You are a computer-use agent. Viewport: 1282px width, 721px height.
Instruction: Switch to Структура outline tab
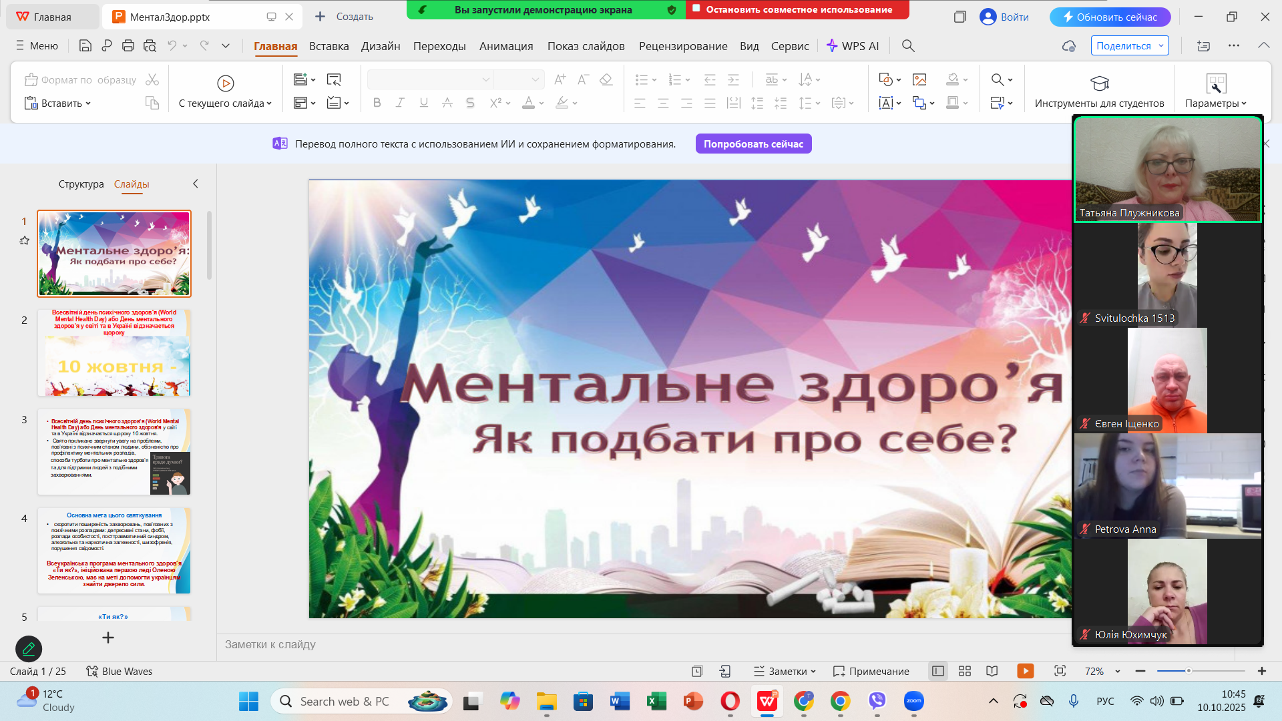tap(81, 184)
